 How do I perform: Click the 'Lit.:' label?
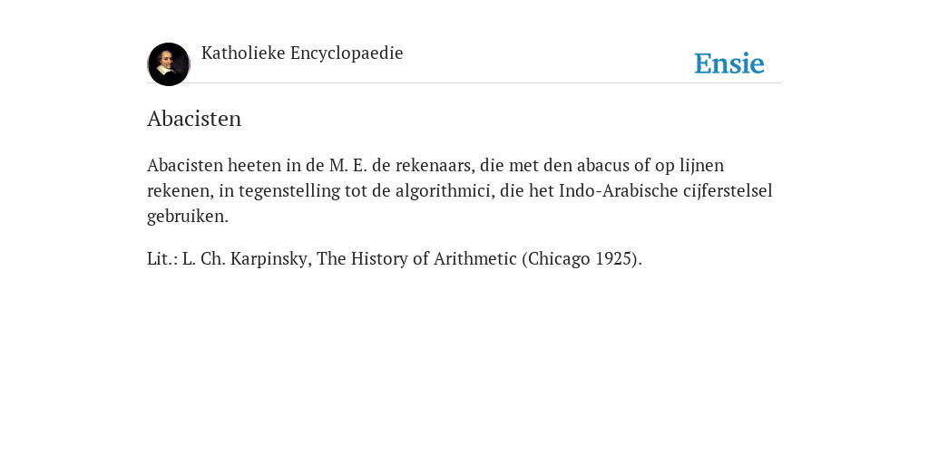coord(161,258)
